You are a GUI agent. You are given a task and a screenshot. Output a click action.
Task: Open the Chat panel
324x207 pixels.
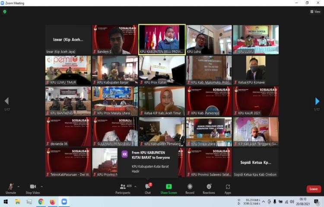pos(147,188)
